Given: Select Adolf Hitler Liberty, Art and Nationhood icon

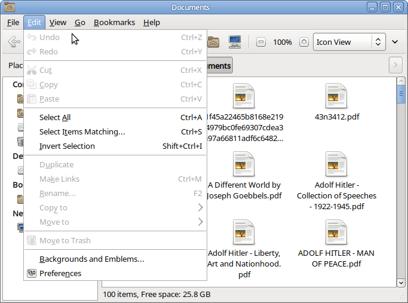Looking at the screenshot, I should tap(244, 232).
